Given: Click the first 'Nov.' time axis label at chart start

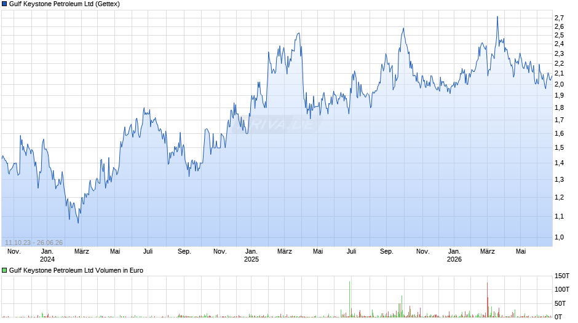Looking at the screenshot, I should (14, 252).
